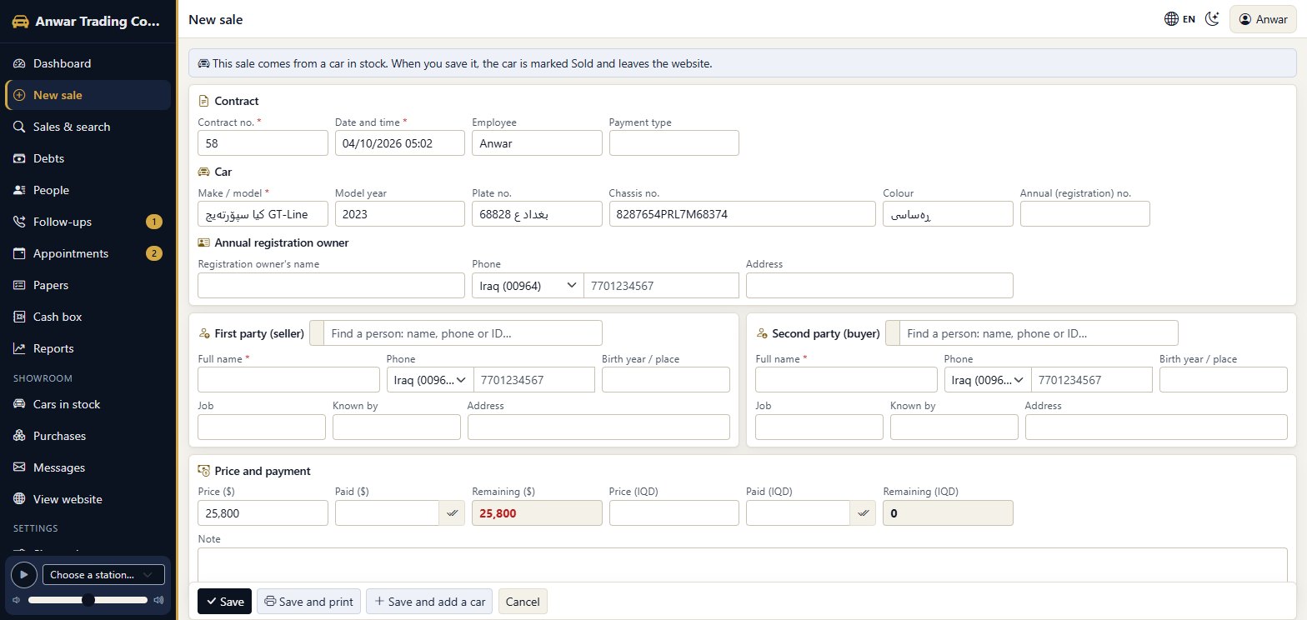This screenshot has width=1307, height=620.
Task: Click the language globe EN icon
Action: click(x=1179, y=19)
